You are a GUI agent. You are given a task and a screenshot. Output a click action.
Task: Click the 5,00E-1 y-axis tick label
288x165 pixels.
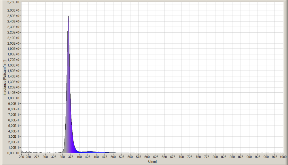pos(13,126)
